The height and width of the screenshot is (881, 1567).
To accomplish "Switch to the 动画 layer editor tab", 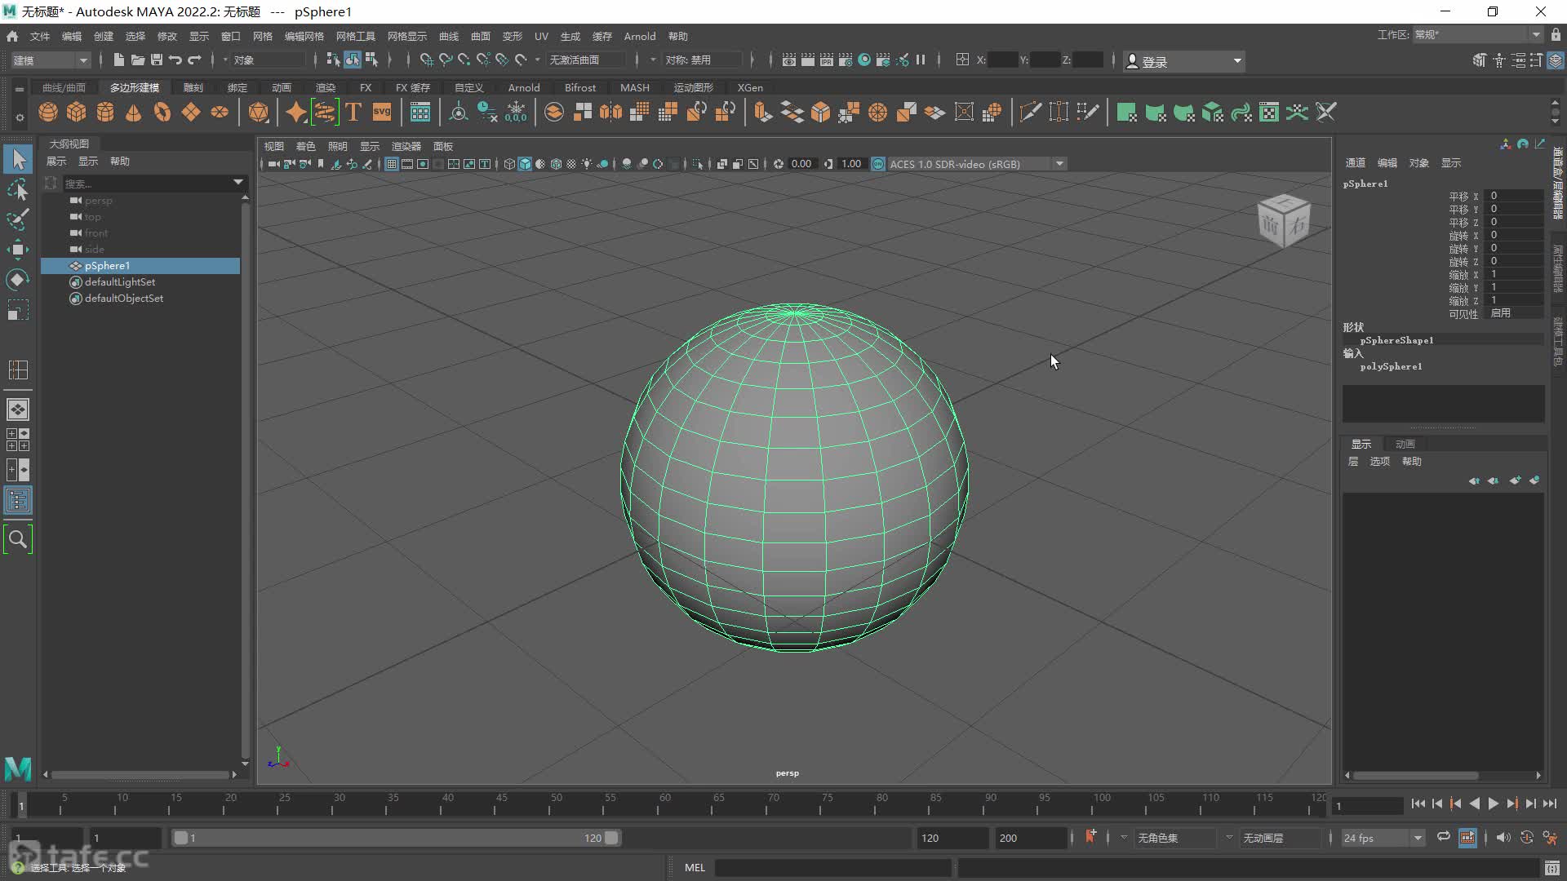I will point(1405,444).
